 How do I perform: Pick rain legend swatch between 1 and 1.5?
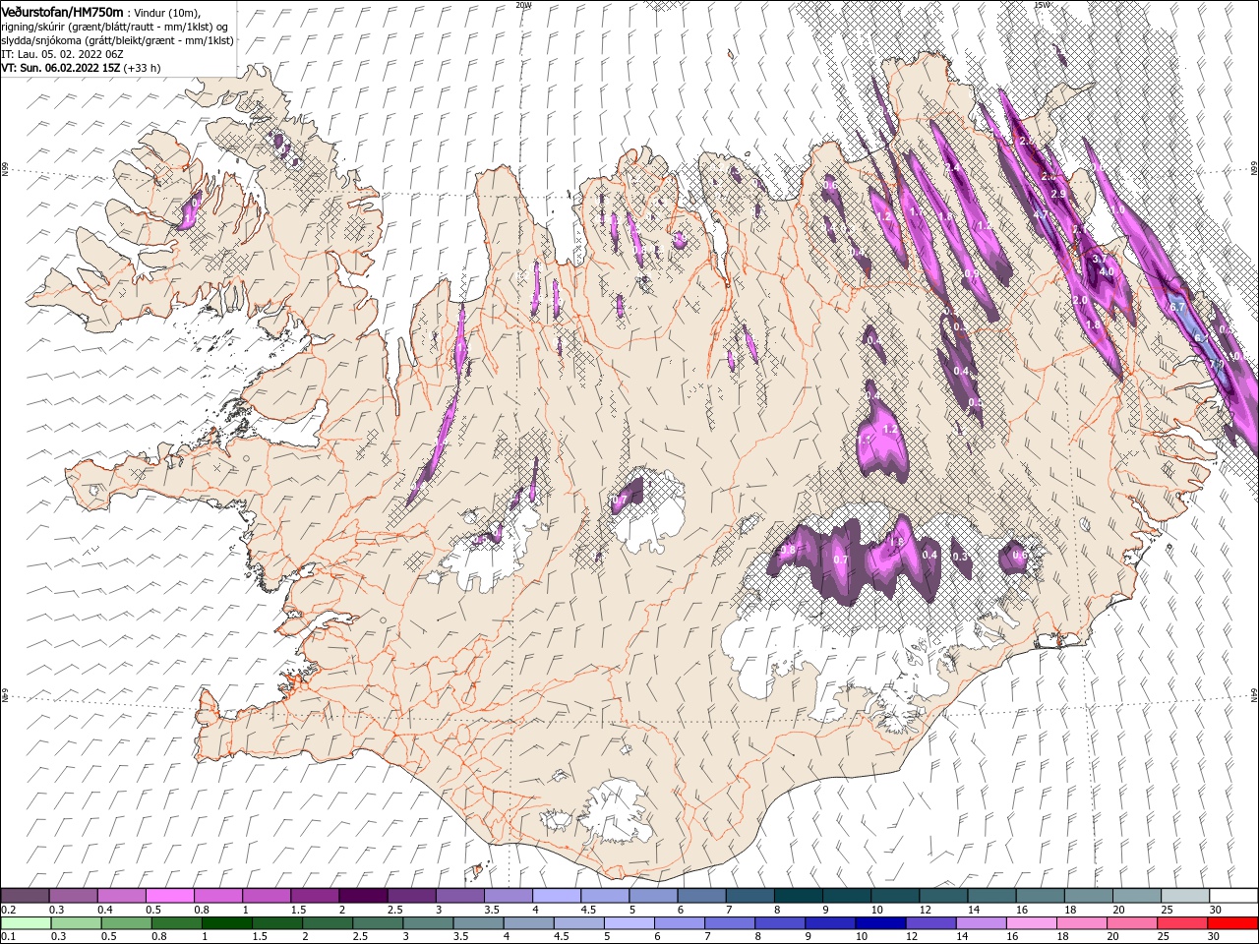click(227, 922)
